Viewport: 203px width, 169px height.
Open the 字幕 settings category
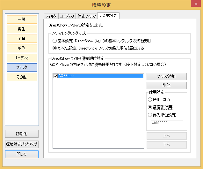pyautogui.click(x=22, y=39)
